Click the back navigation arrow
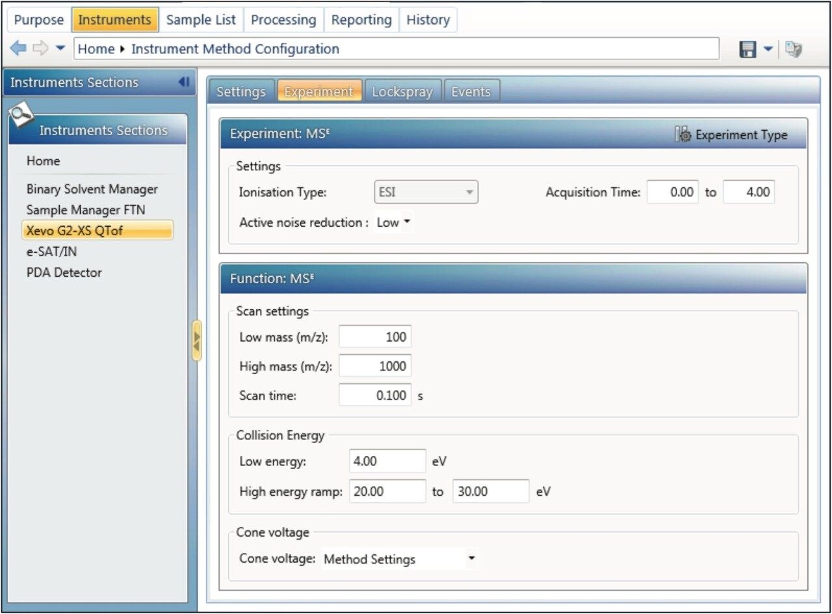This screenshot has height=614, width=832. pos(18,49)
